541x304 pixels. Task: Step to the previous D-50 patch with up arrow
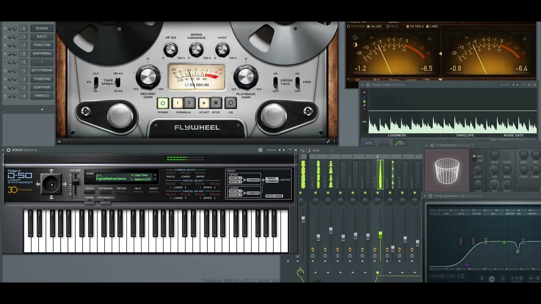pyautogui.click(x=156, y=174)
